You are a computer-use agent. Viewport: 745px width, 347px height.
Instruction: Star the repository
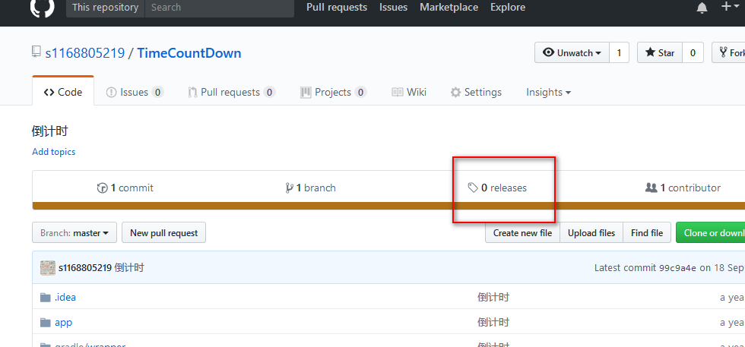[660, 52]
